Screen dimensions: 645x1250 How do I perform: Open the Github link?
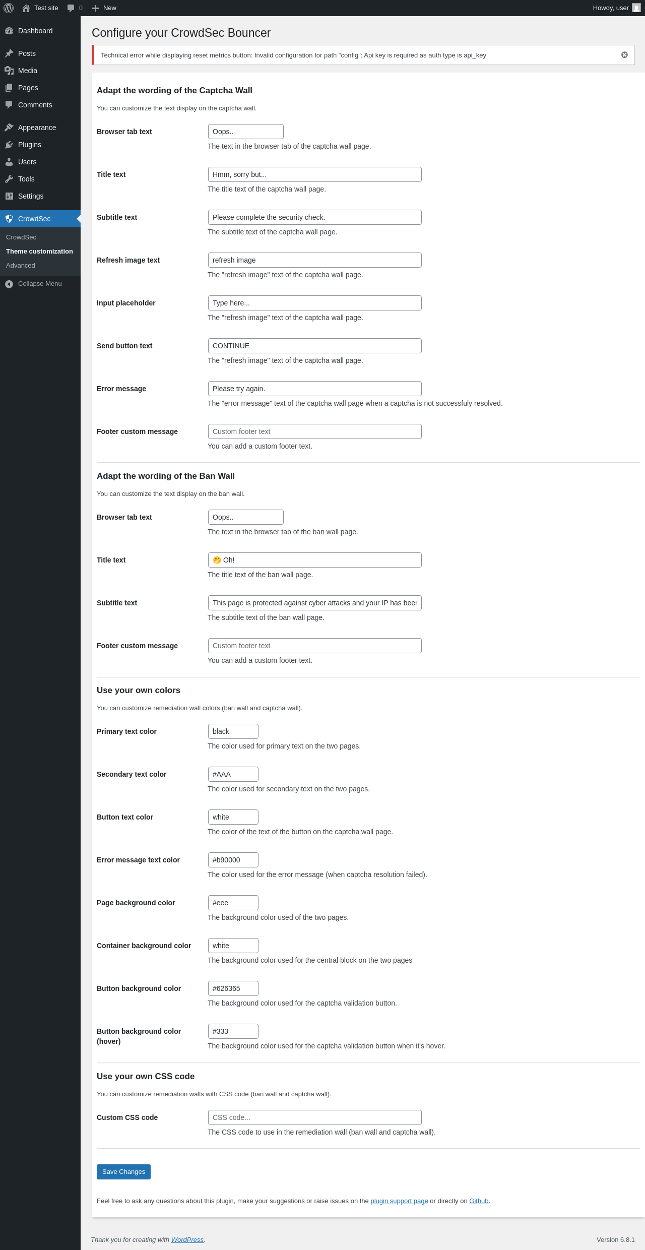pyautogui.click(x=479, y=1201)
